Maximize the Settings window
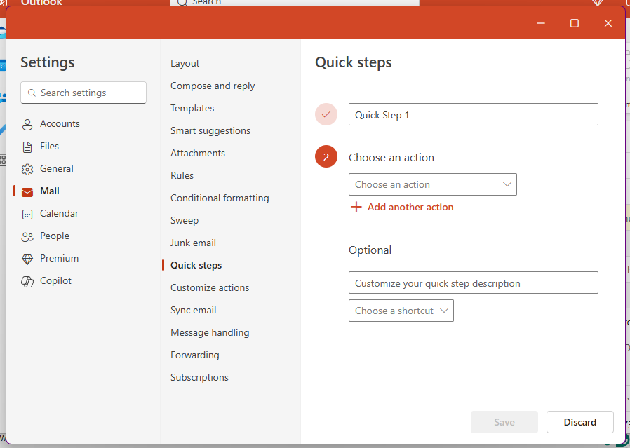This screenshot has width=630, height=448. pyautogui.click(x=575, y=23)
